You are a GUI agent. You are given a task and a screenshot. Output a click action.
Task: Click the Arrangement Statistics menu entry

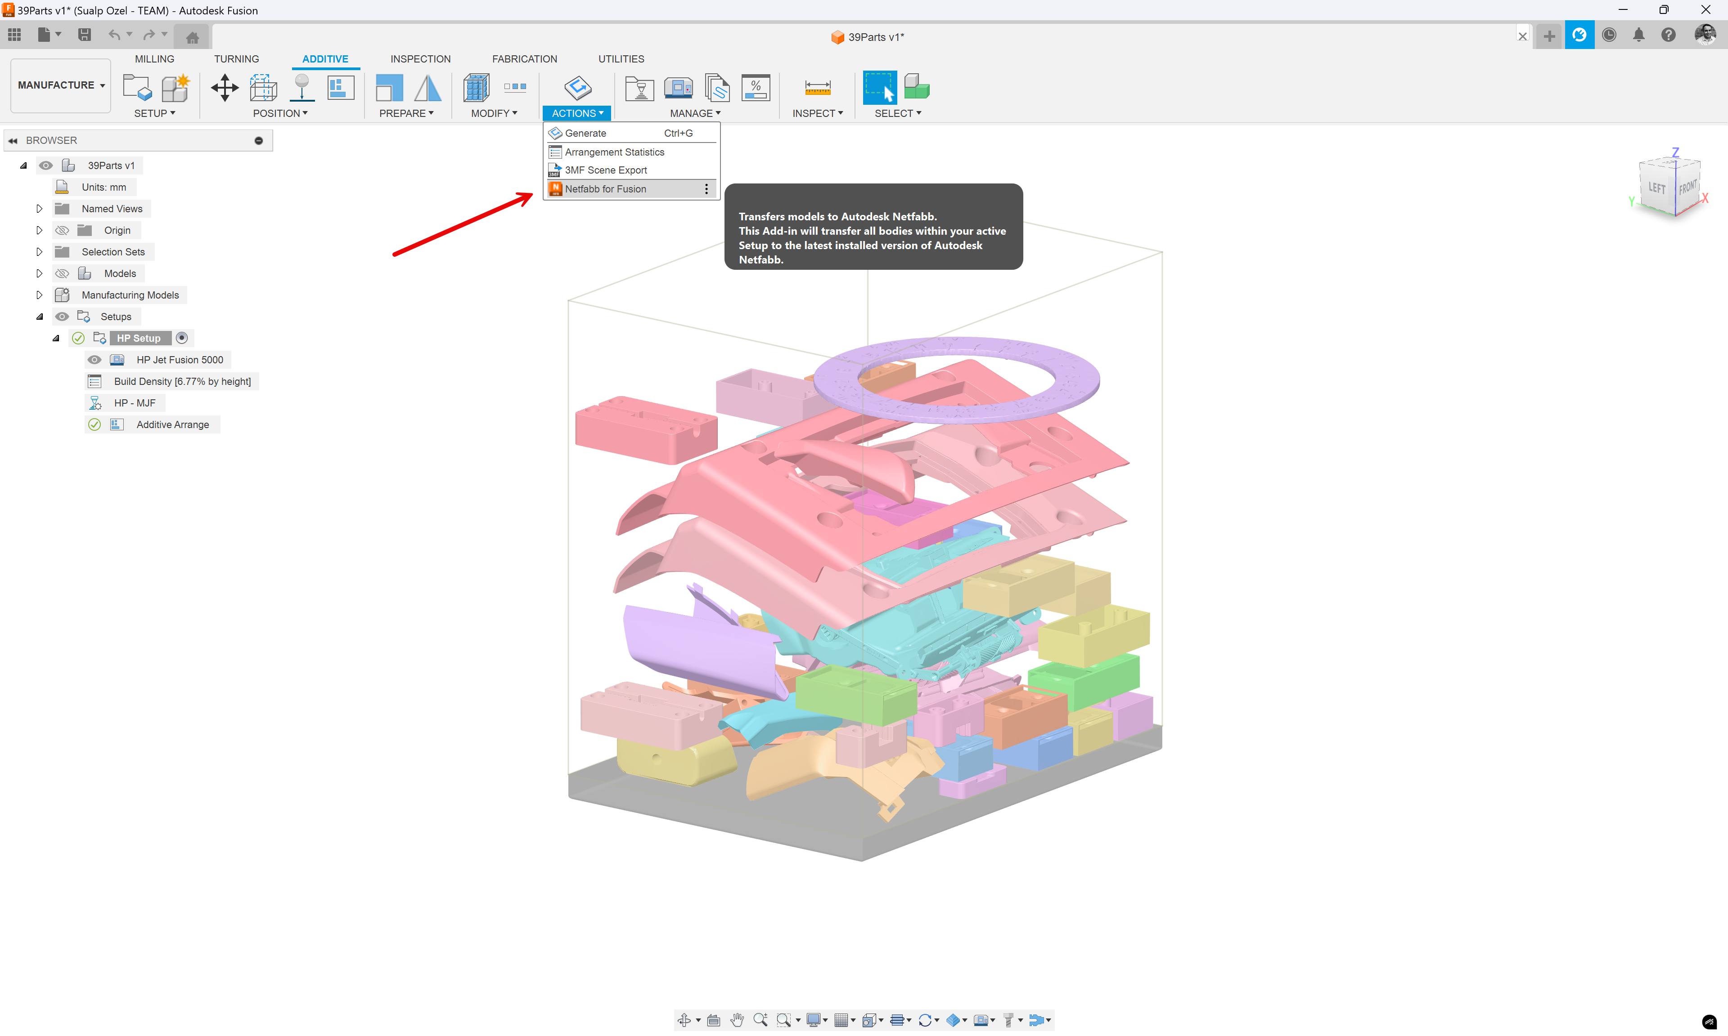point(614,152)
